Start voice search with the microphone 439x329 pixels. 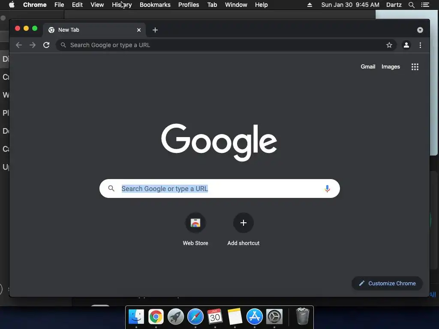327,189
